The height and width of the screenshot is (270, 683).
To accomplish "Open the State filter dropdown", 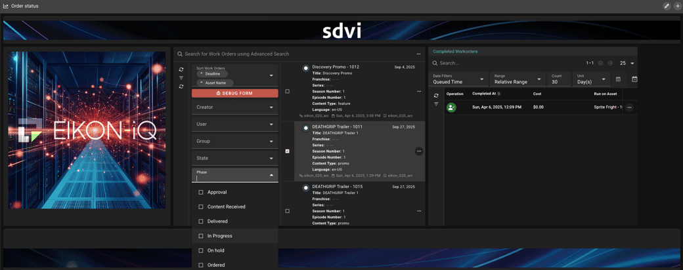I will pos(235,158).
